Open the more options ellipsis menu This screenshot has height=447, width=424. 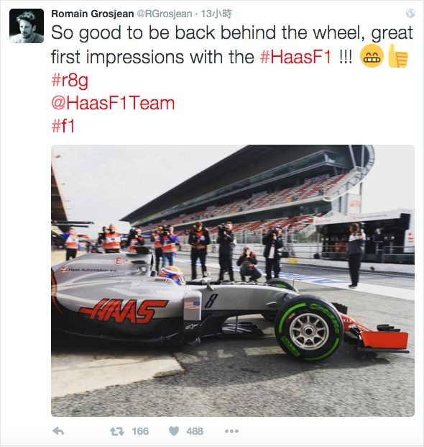tap(231, 431)
